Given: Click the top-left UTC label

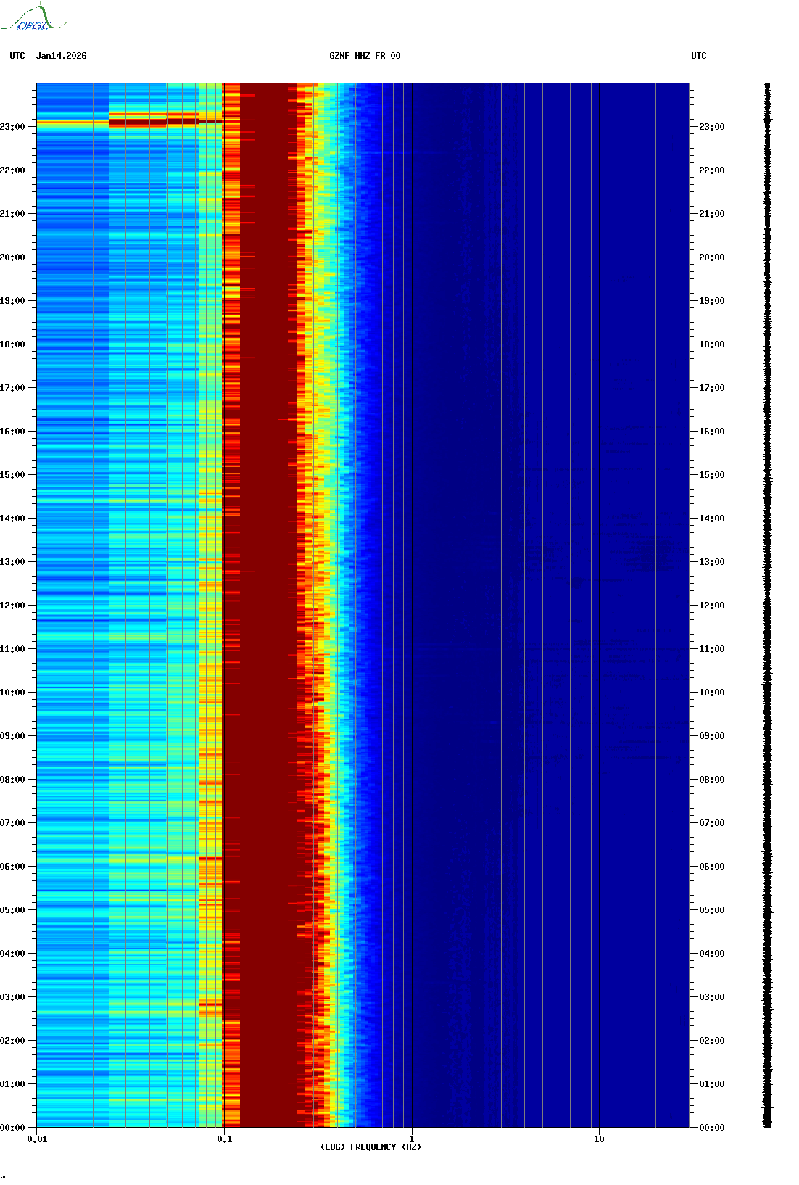Looking at the screenshot, I should pyautogui.click(x=17, y=56).
